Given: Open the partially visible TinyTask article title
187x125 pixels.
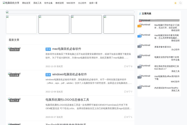Looking at the screenshot, I should coord(66,124).
